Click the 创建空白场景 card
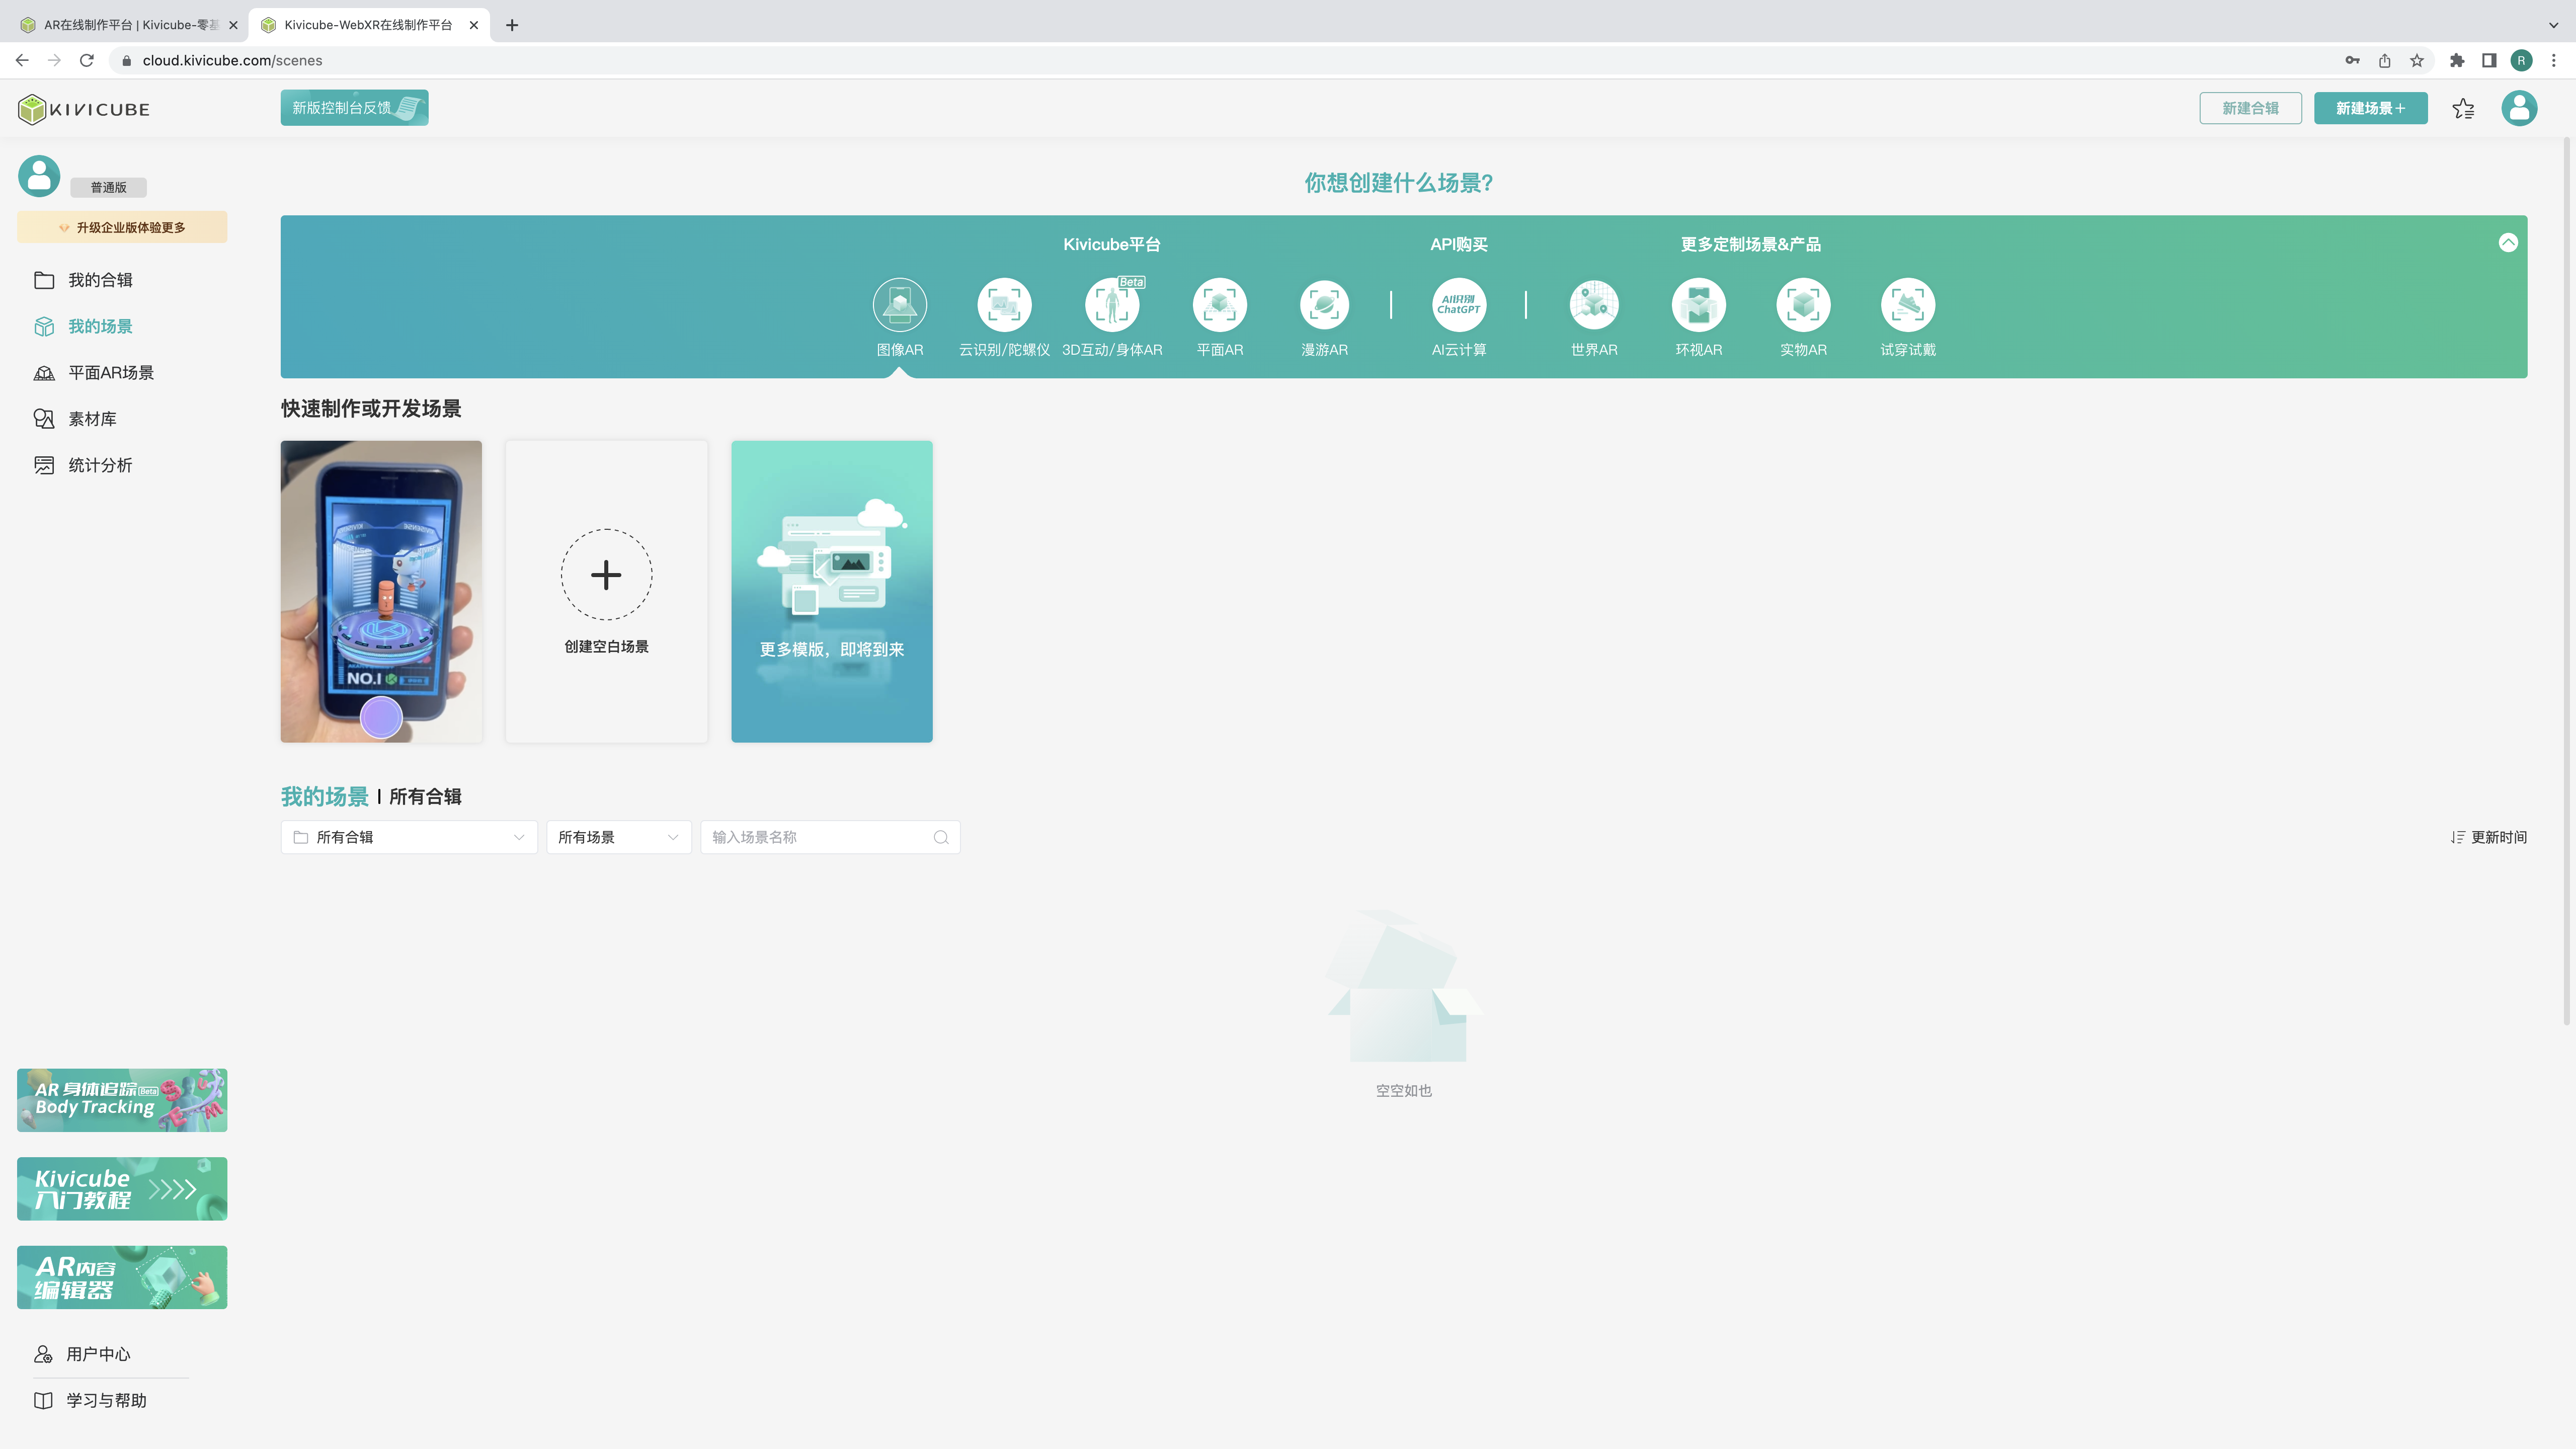2576x1449 pixels. coord(606,591)
